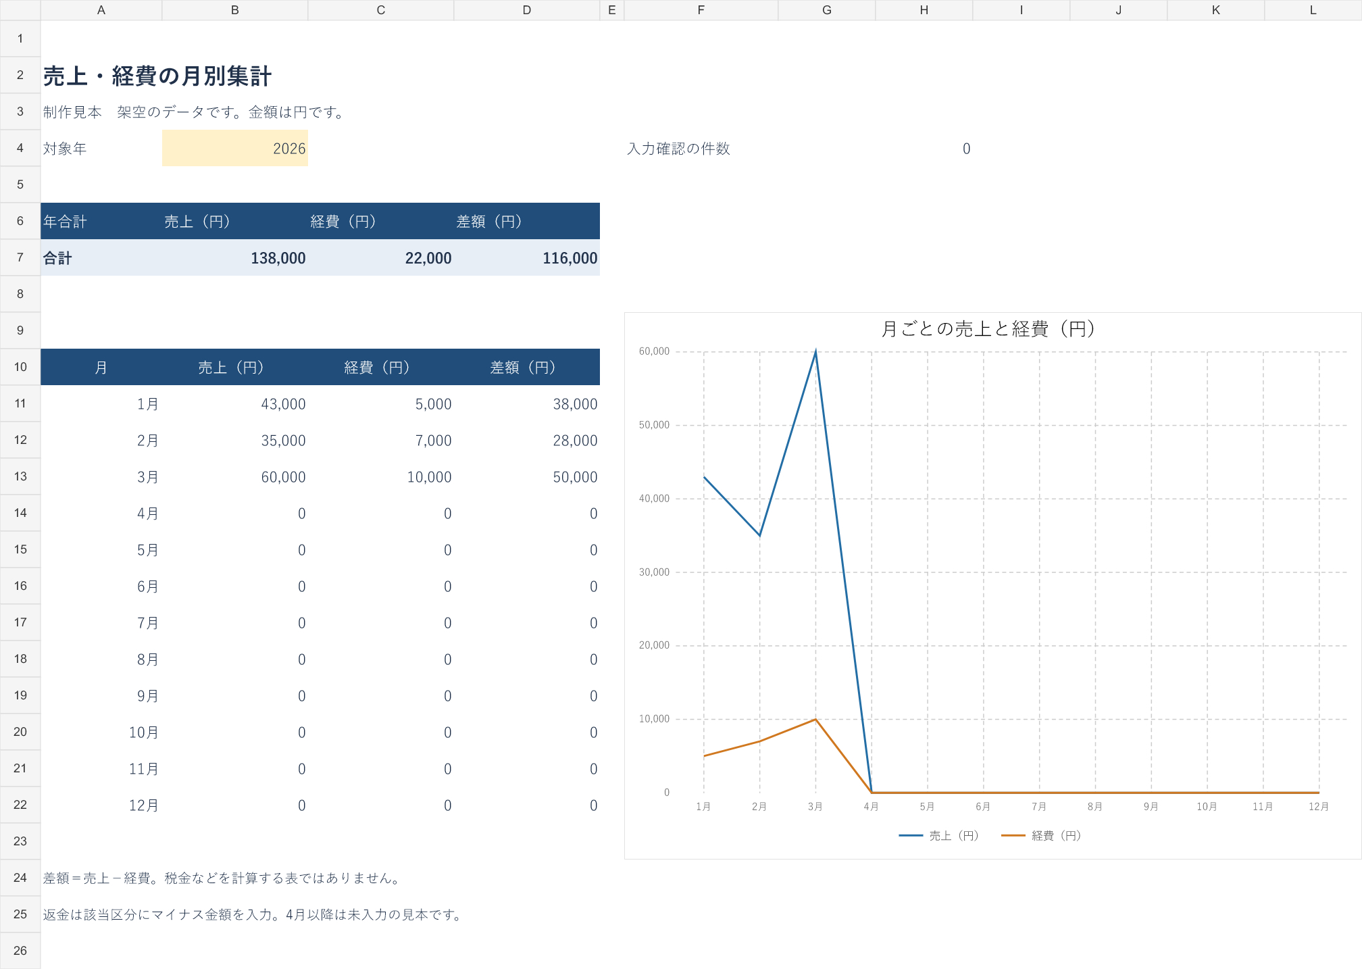Select the 月 column header cell
1362x969 pixels.
[x=101, y=367]
